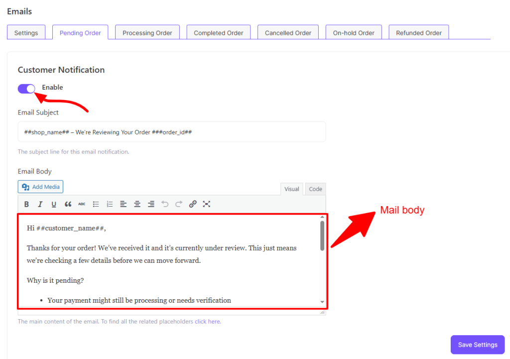Image resolution: width=510 pixels, height=359 pixels.
Task: Click inside the Email Subject field
Action: [172, 131]
